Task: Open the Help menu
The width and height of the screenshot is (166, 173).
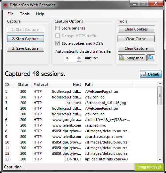Action: (x=40, y=14)
